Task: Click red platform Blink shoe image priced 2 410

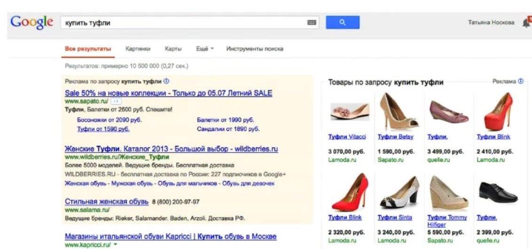Action: point(498,112)
